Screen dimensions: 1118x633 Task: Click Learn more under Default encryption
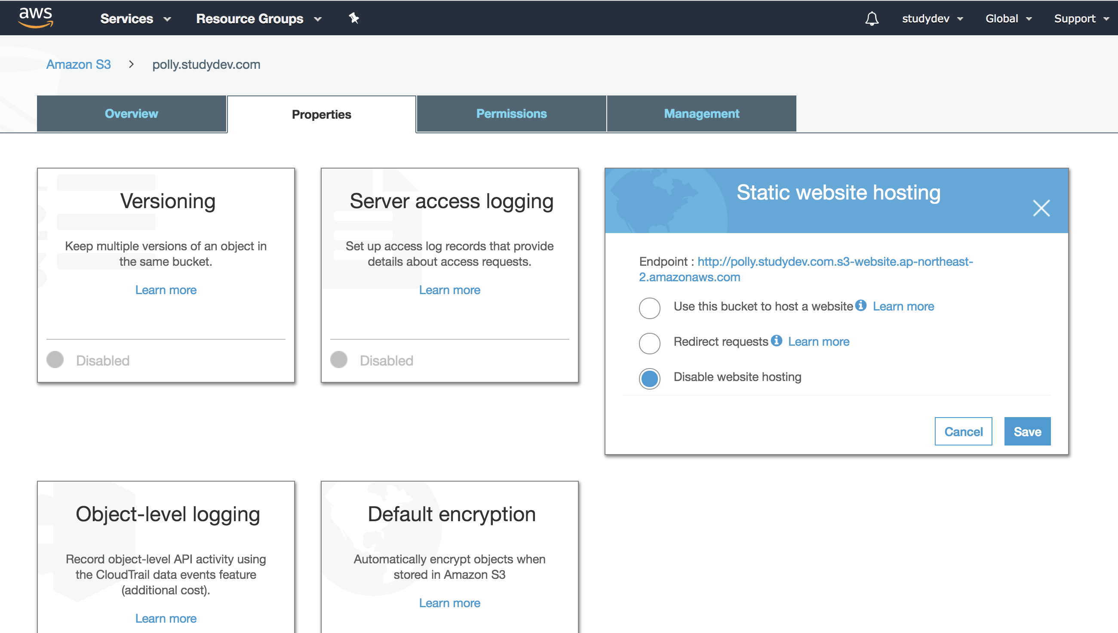pyautogui.click(x=449, y=603)
